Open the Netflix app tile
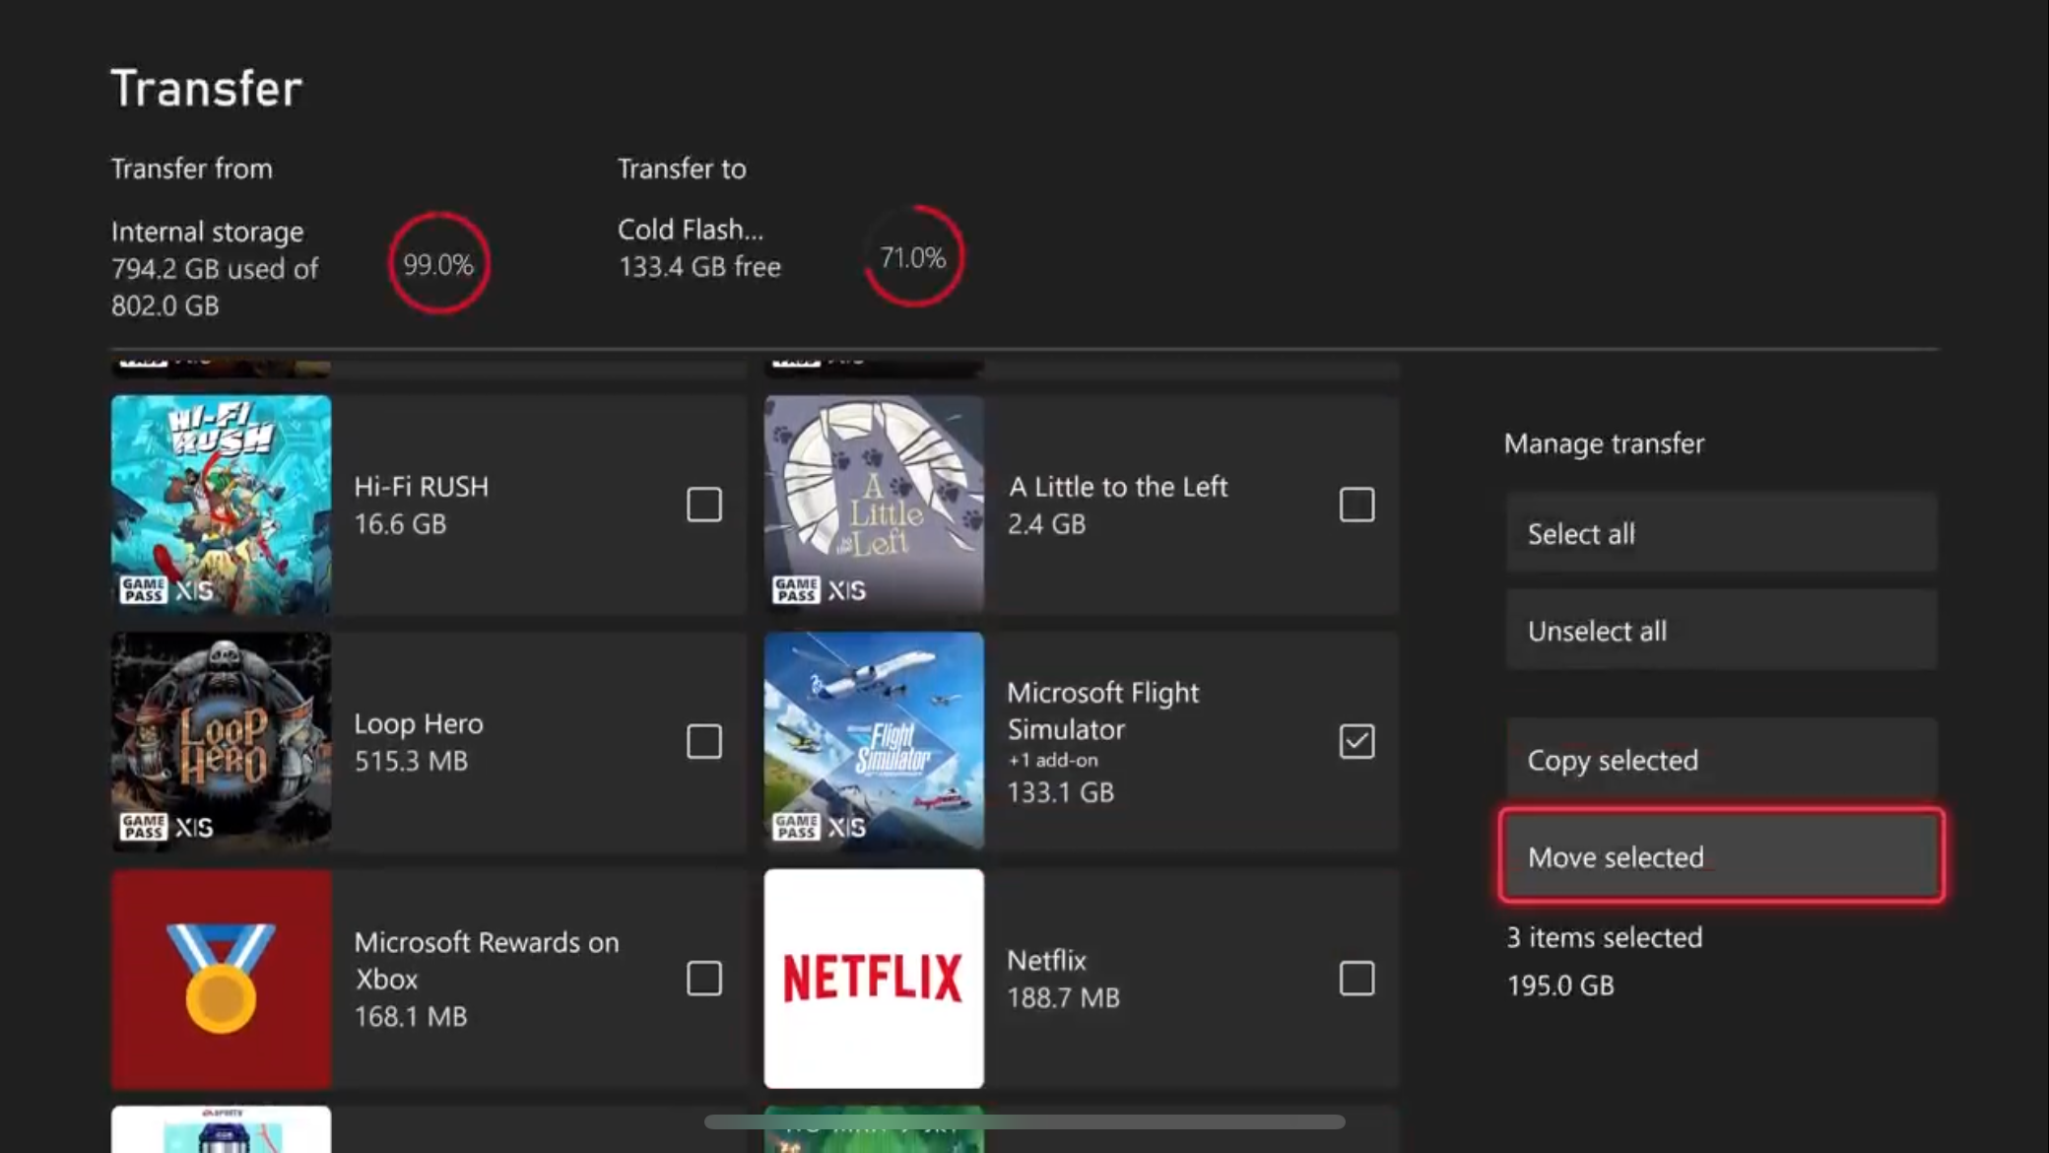2049x1153 pixels. point(873,978)
